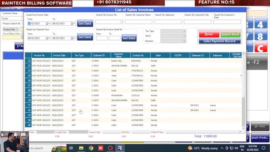Tap keypad number 8 in billing window
270x152 pixels.
(x=261, y=35)
